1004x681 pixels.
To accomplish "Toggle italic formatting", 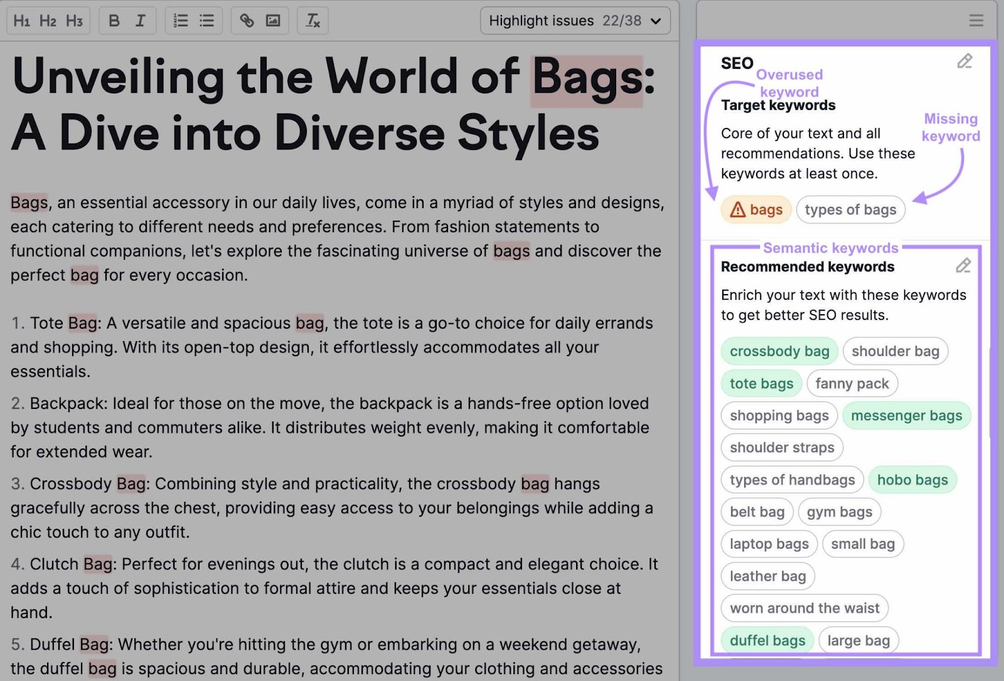I will (x=140, y=21).
